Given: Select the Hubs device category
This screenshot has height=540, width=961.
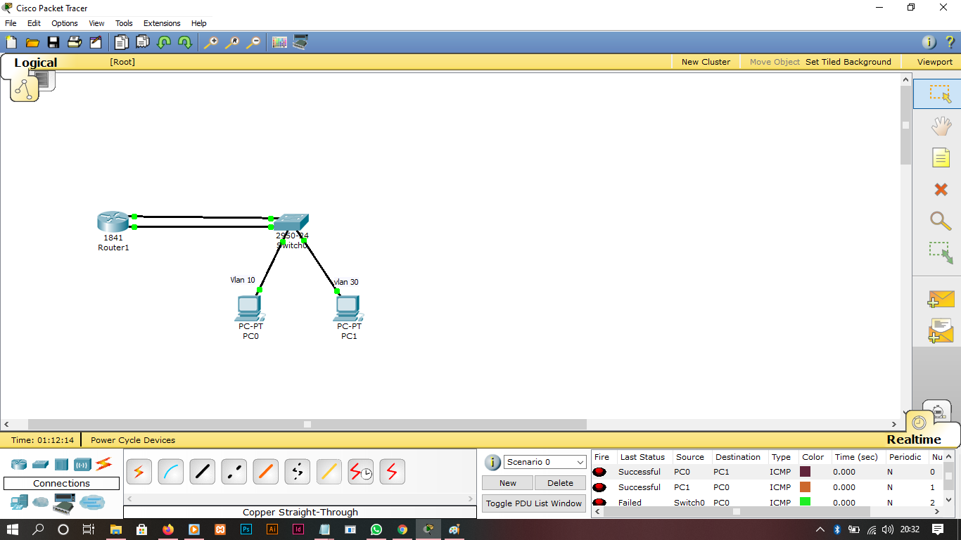Looking at the screenshot, I should [x=61, y=464].
